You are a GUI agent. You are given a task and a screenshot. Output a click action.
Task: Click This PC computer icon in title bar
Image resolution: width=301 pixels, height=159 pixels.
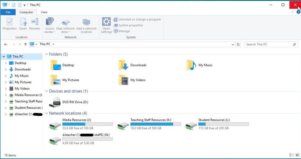(5, 5)
